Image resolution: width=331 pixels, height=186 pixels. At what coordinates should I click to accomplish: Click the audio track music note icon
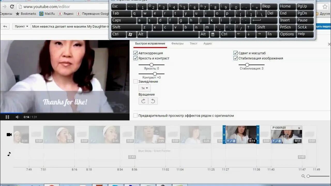point(9,154)
